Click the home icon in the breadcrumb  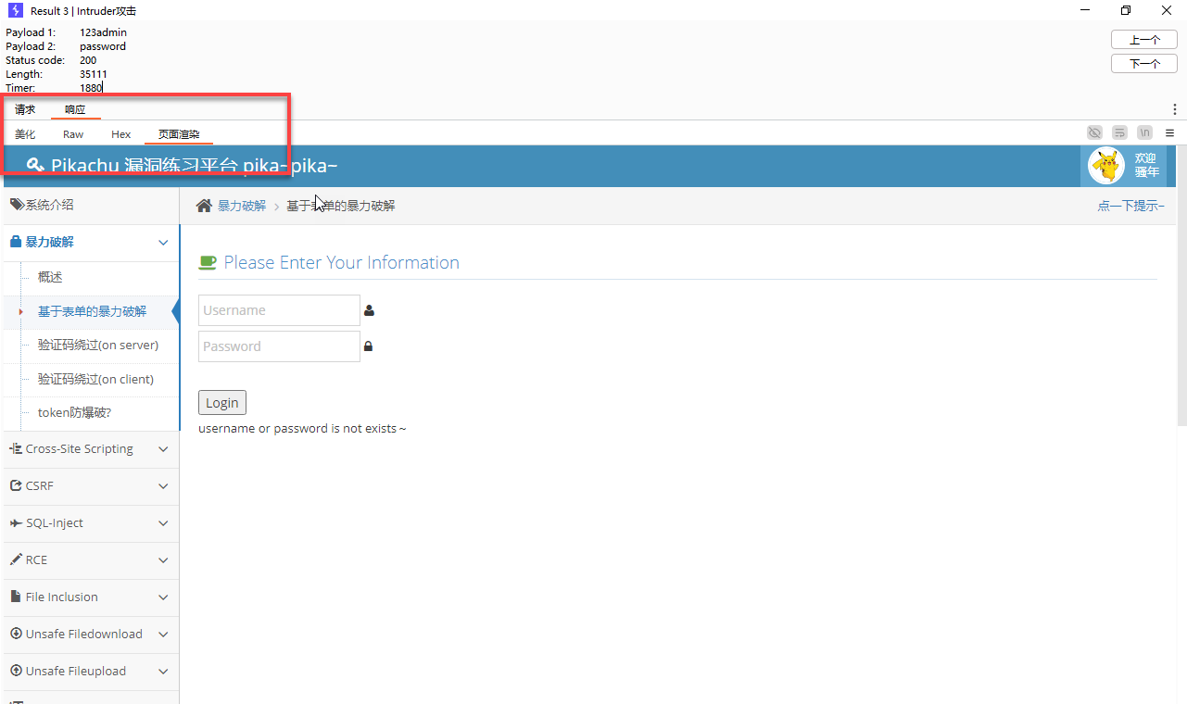click(x=205, y=206)
